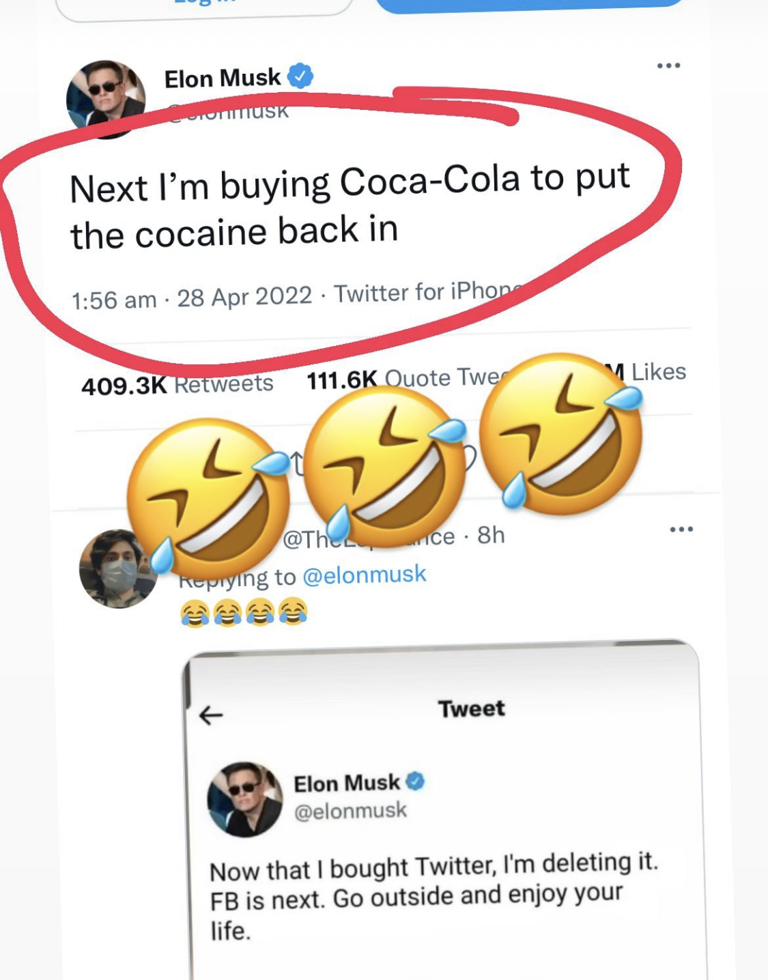This screenshot has width=768, height=980.
Task: Open the more options dots on the reply
Action: (681, 529)
